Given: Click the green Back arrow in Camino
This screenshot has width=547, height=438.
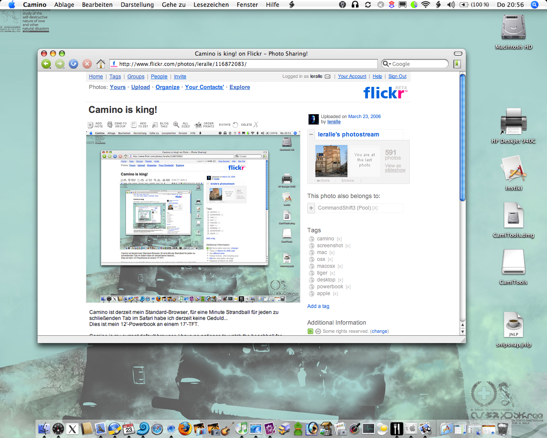Looking at the screenshot, I should [x=46, y=64].
